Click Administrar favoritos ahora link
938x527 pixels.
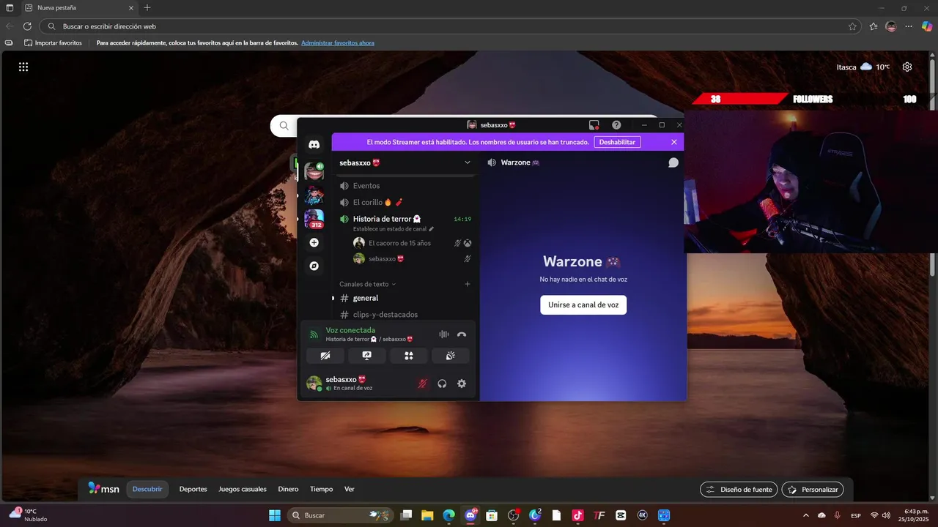point(338,43)
